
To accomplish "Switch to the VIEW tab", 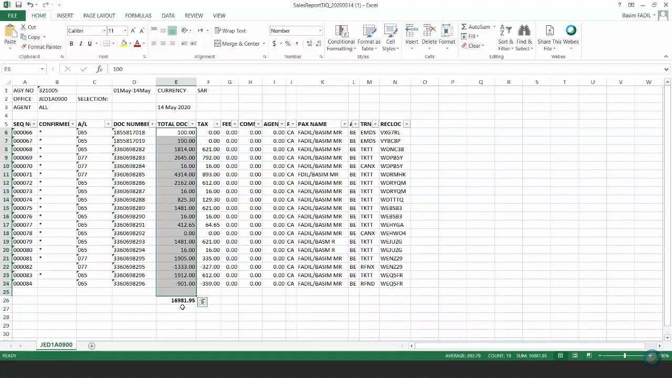I will [219, 16].
